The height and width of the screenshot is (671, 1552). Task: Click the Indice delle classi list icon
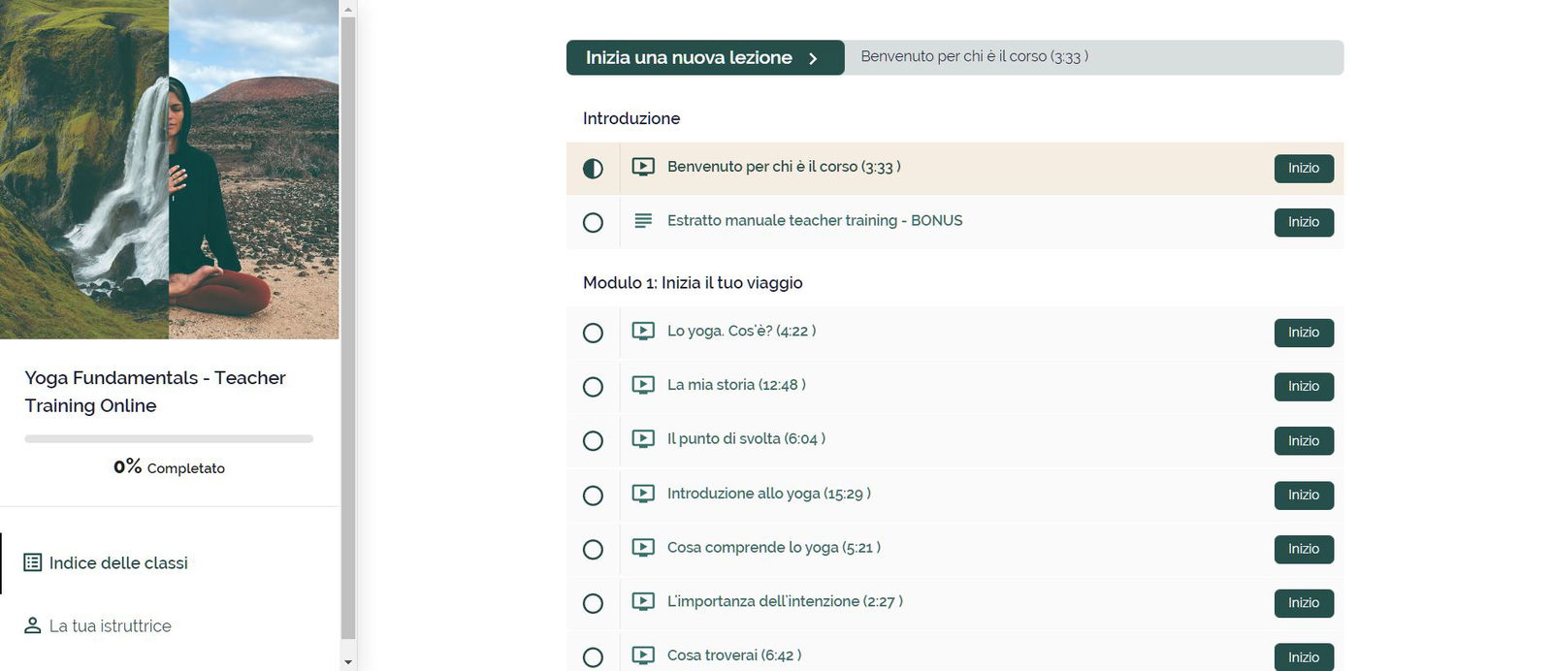coord(33,562)
